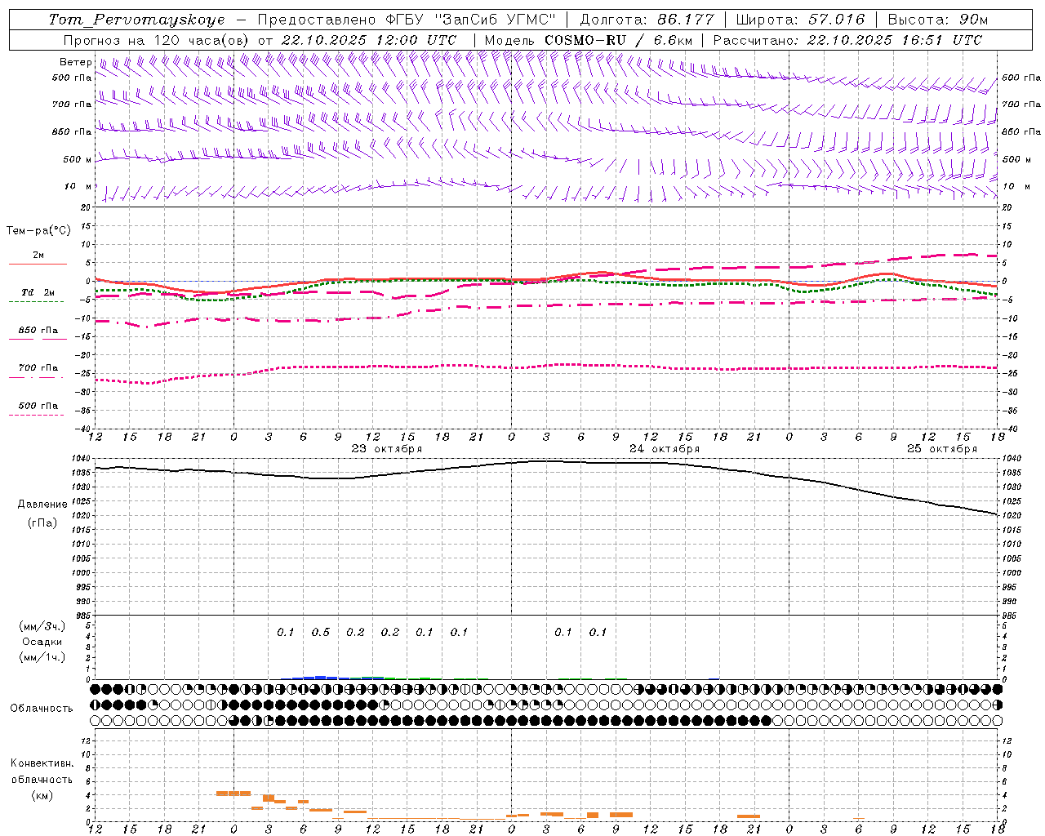1045x836 pixels.
Task: Click the 'Осадки' precipitation label
Action: [x=42, y=642]
